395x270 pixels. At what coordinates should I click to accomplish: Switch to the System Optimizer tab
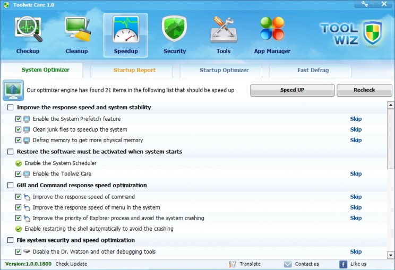pyautogui.click(x=42, y=70)
